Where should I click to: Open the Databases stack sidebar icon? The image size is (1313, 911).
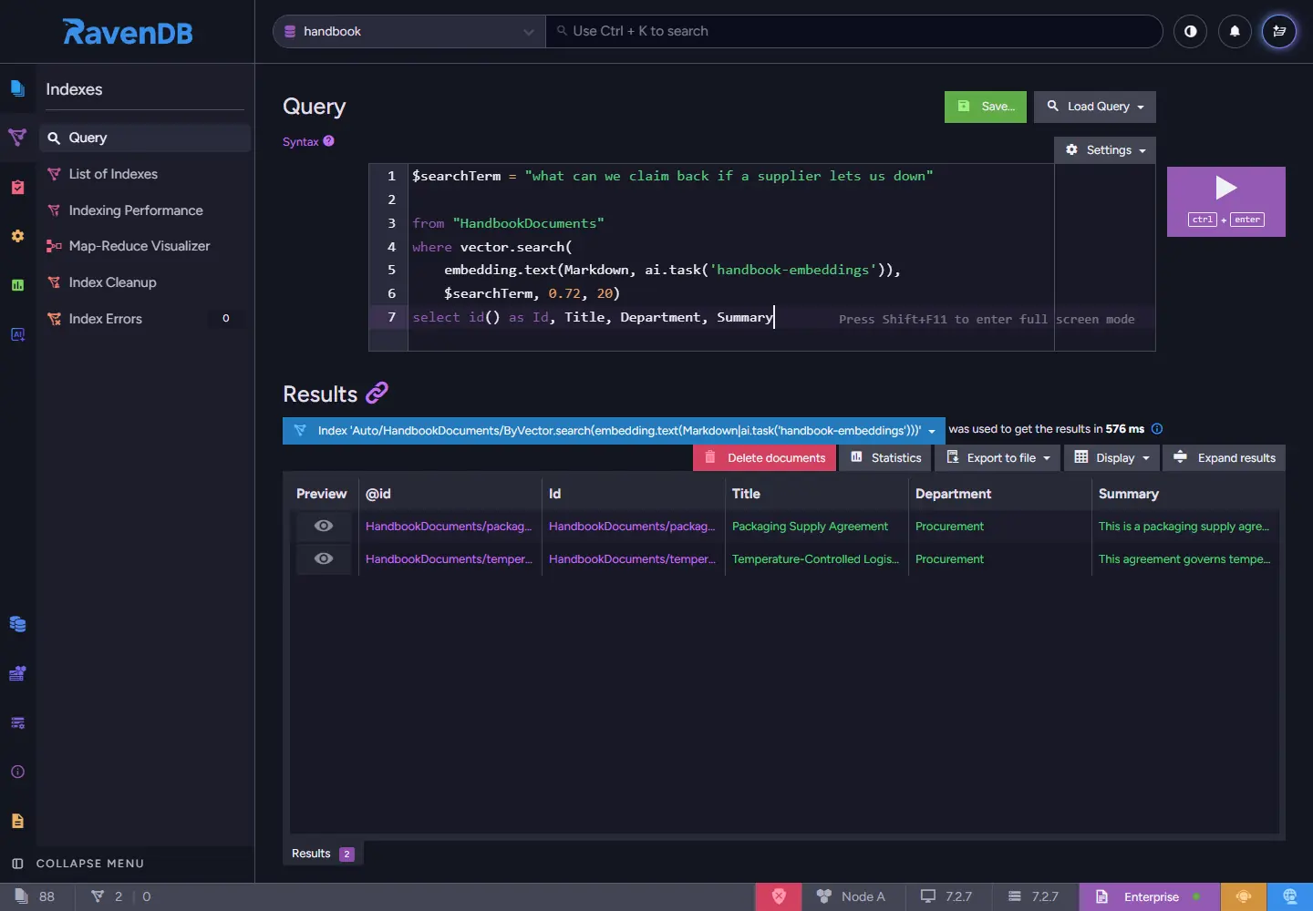(x=17, y=624)
